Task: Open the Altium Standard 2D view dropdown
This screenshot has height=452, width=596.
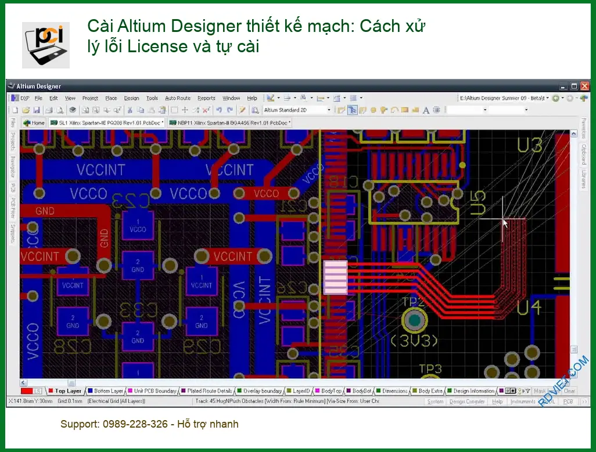Action: click(x=329, y=110)
